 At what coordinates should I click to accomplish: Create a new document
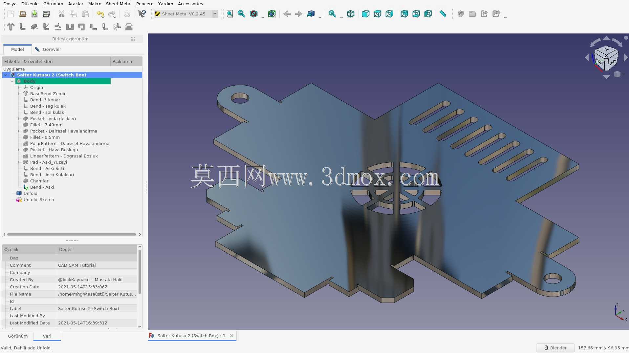pos(11,14)
